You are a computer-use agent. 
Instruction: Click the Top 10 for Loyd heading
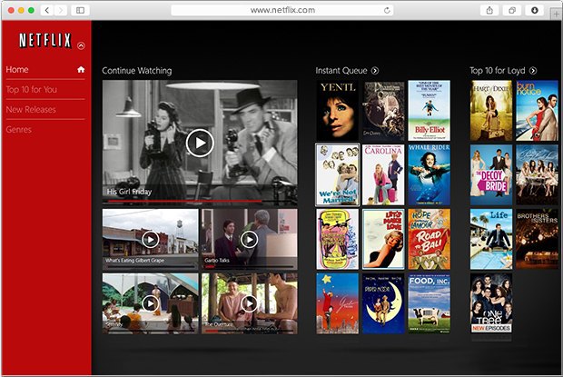pyautogui.click(x=498, y=71)
